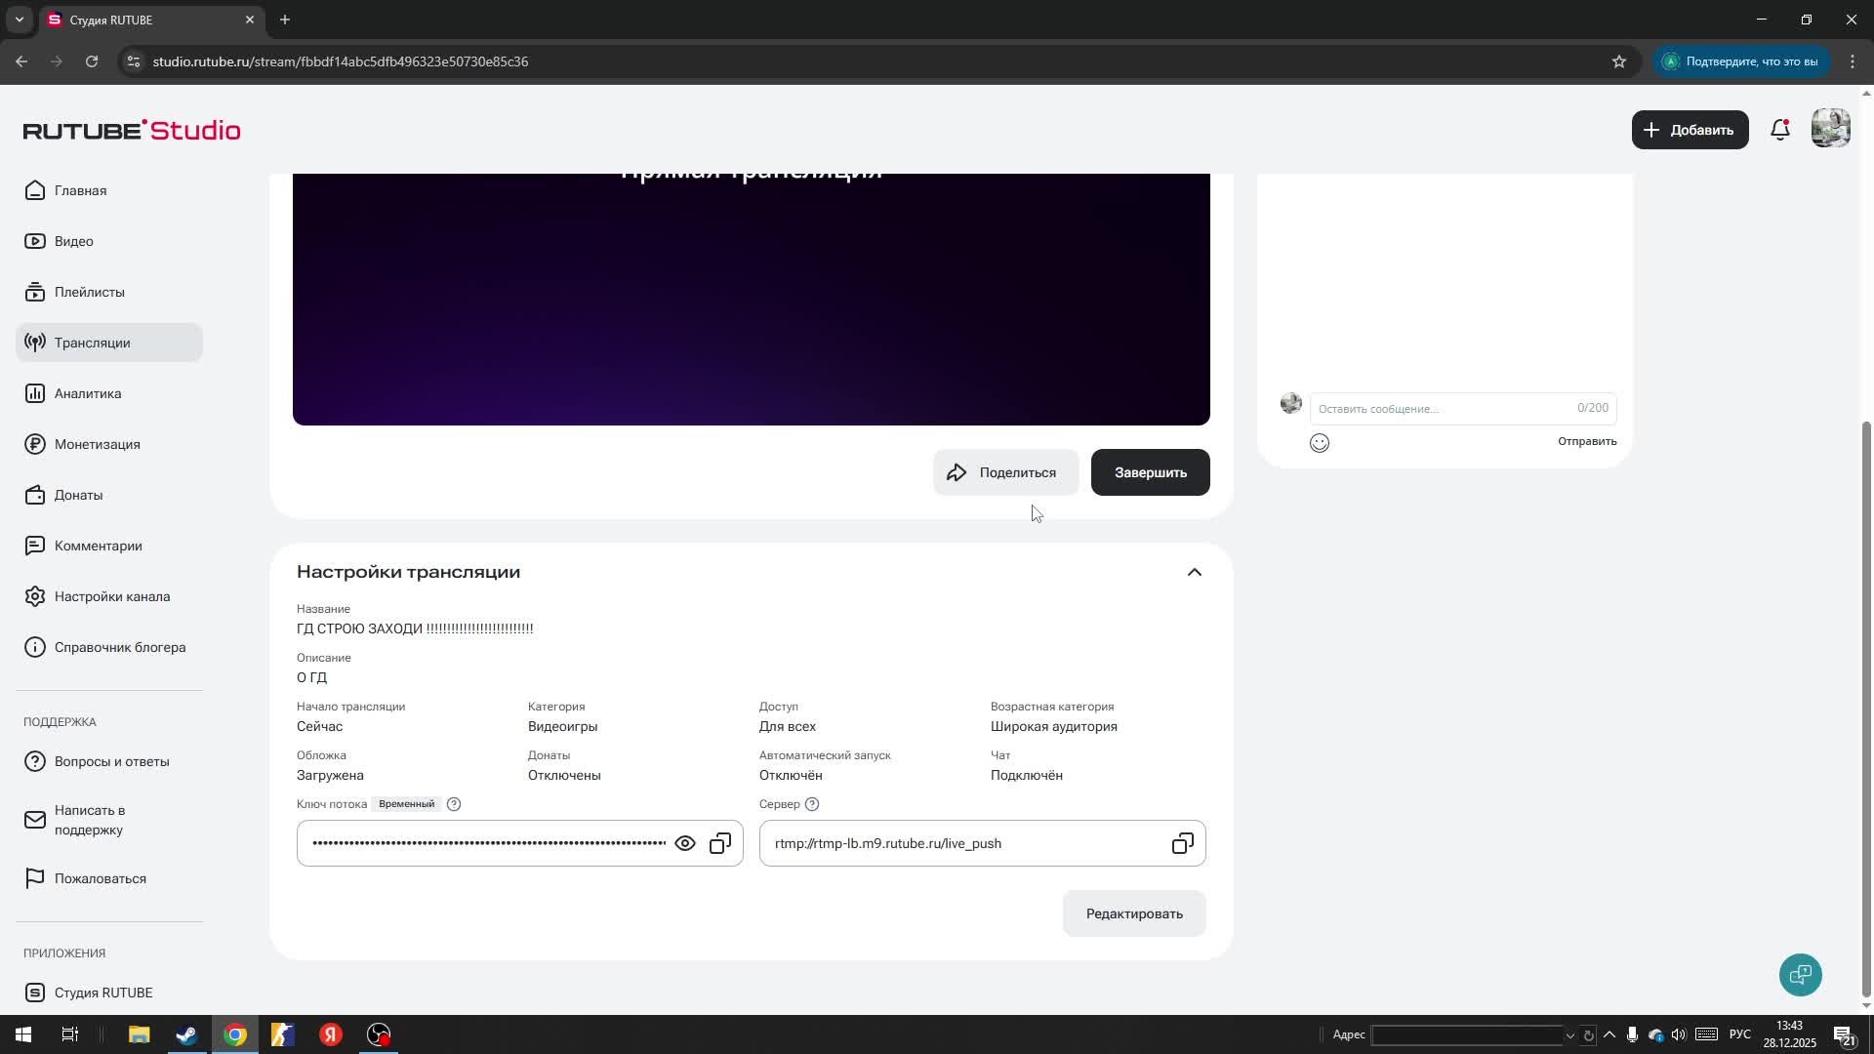Viewport: 1874px width, 1054px height.
Task: Click help icon next to Сервер
Action: point(812,804)
